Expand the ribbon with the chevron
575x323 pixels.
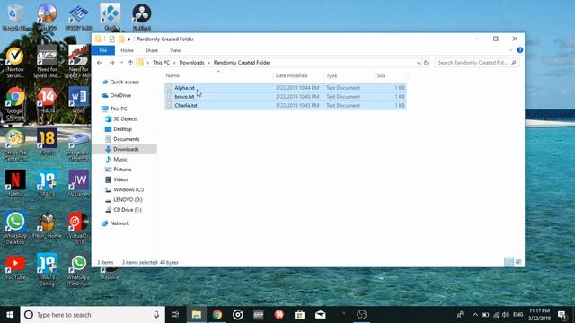510,50
